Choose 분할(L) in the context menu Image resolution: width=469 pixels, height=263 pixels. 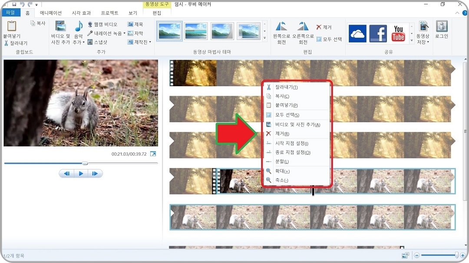(297, 162)
